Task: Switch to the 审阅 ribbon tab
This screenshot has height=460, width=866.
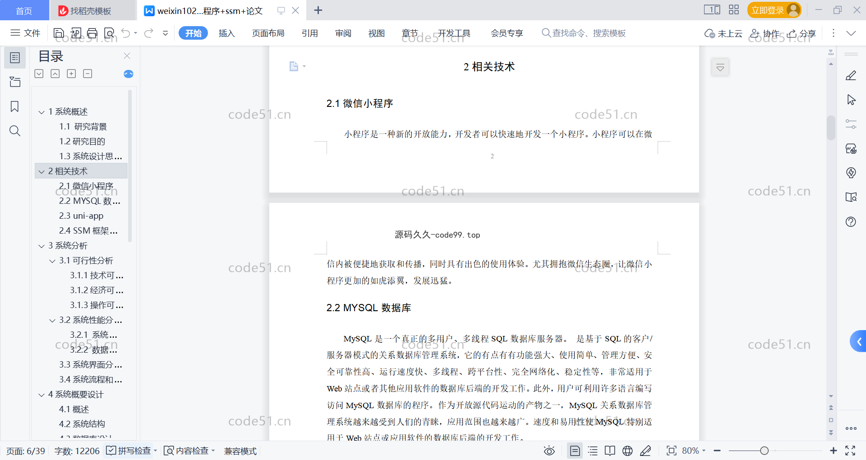Action: click(343, 33)
